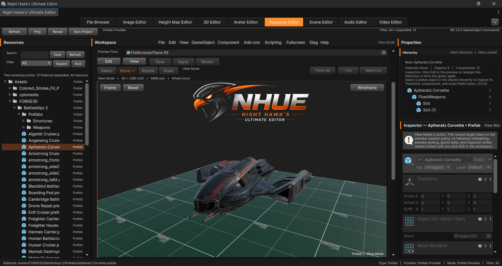
Task: Click the Position X value field
Action: [430, 196]
